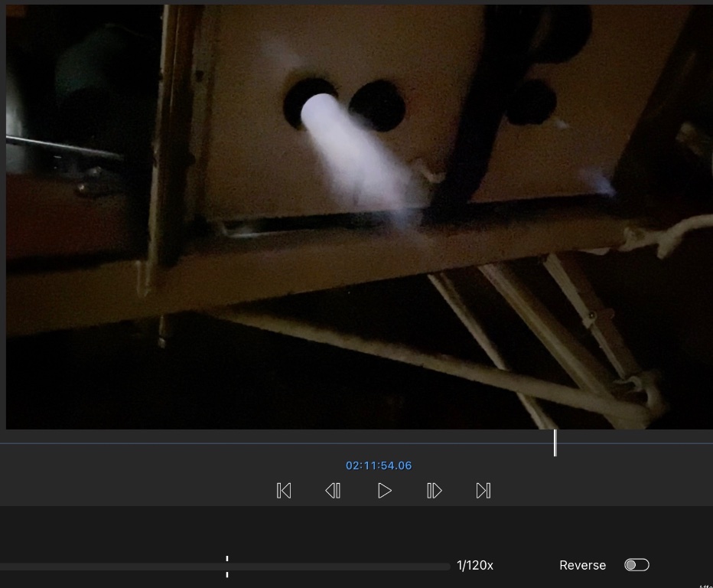Step forward one frame

point(434,491)
